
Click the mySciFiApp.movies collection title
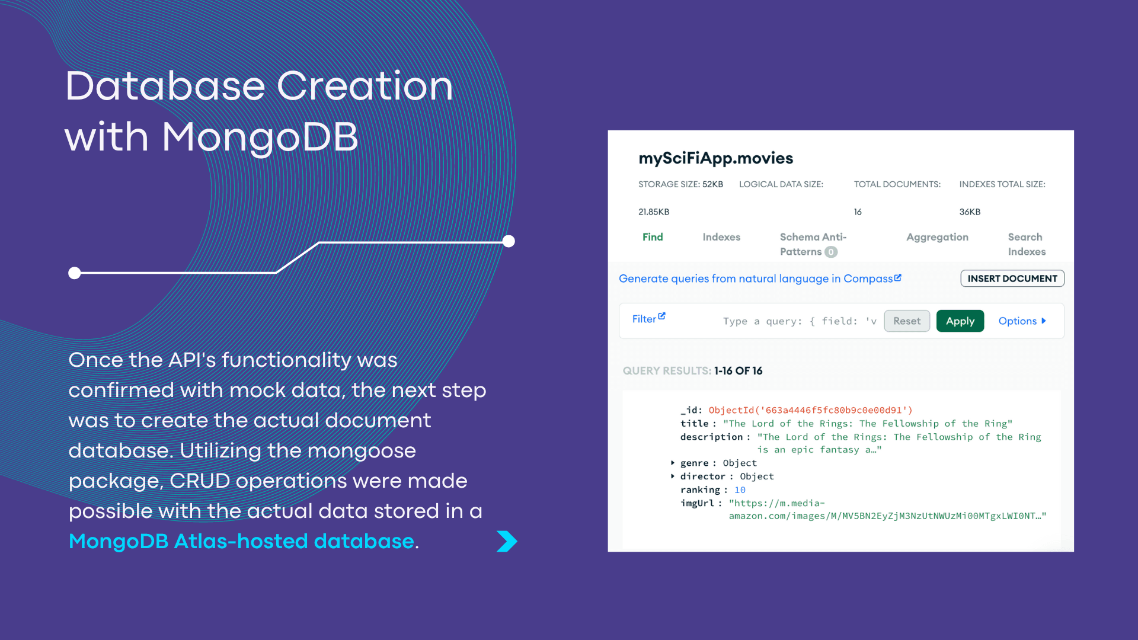point(715,158)
